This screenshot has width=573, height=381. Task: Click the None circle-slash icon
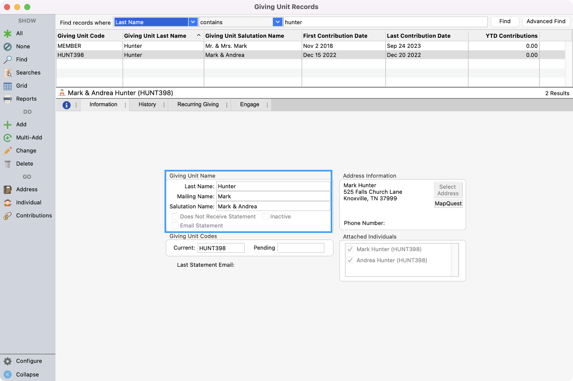[8, 47]
